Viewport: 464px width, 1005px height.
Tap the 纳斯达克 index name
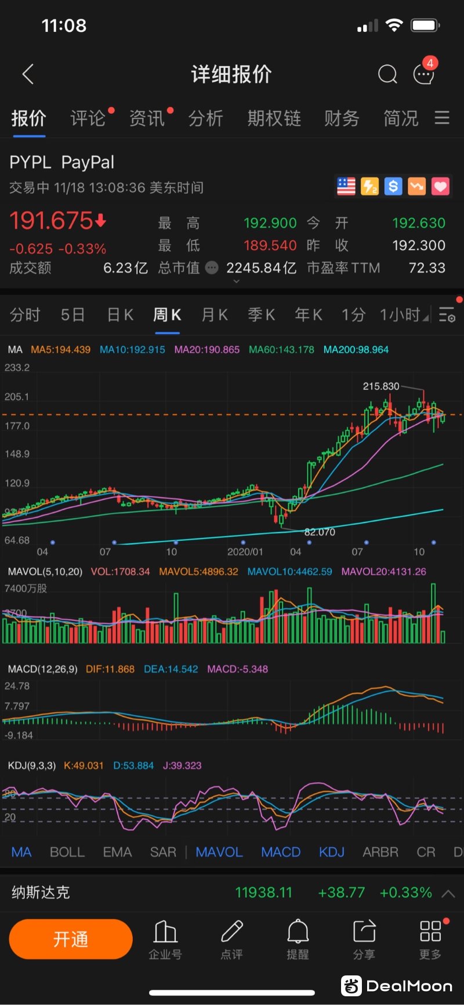click(41, 892)
